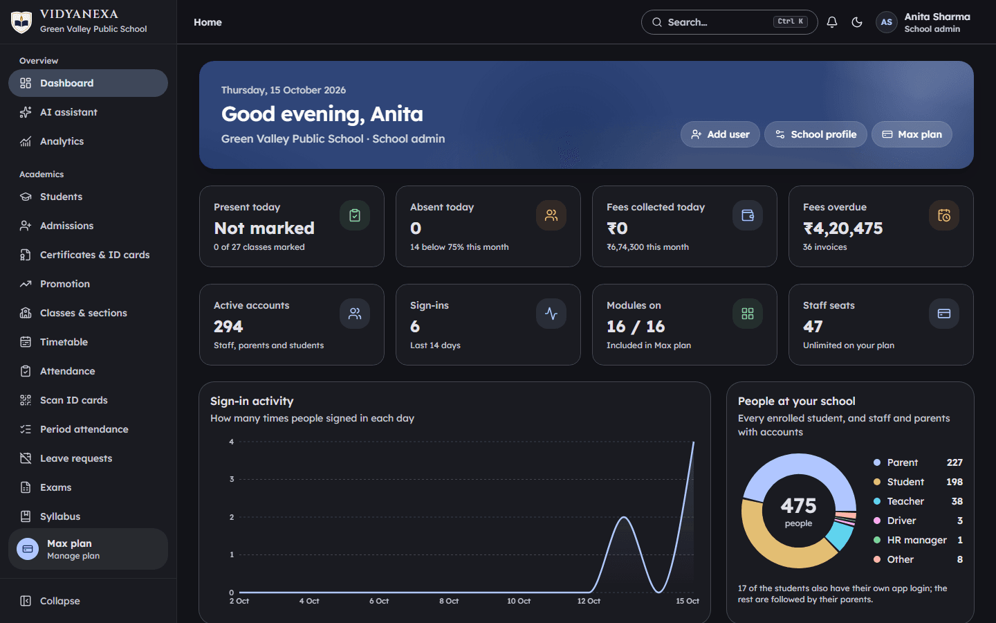This screenshot has width=996, height=623.
Task: Focus the Search input field
Action: pyautogui.click(x=729, y=22)
